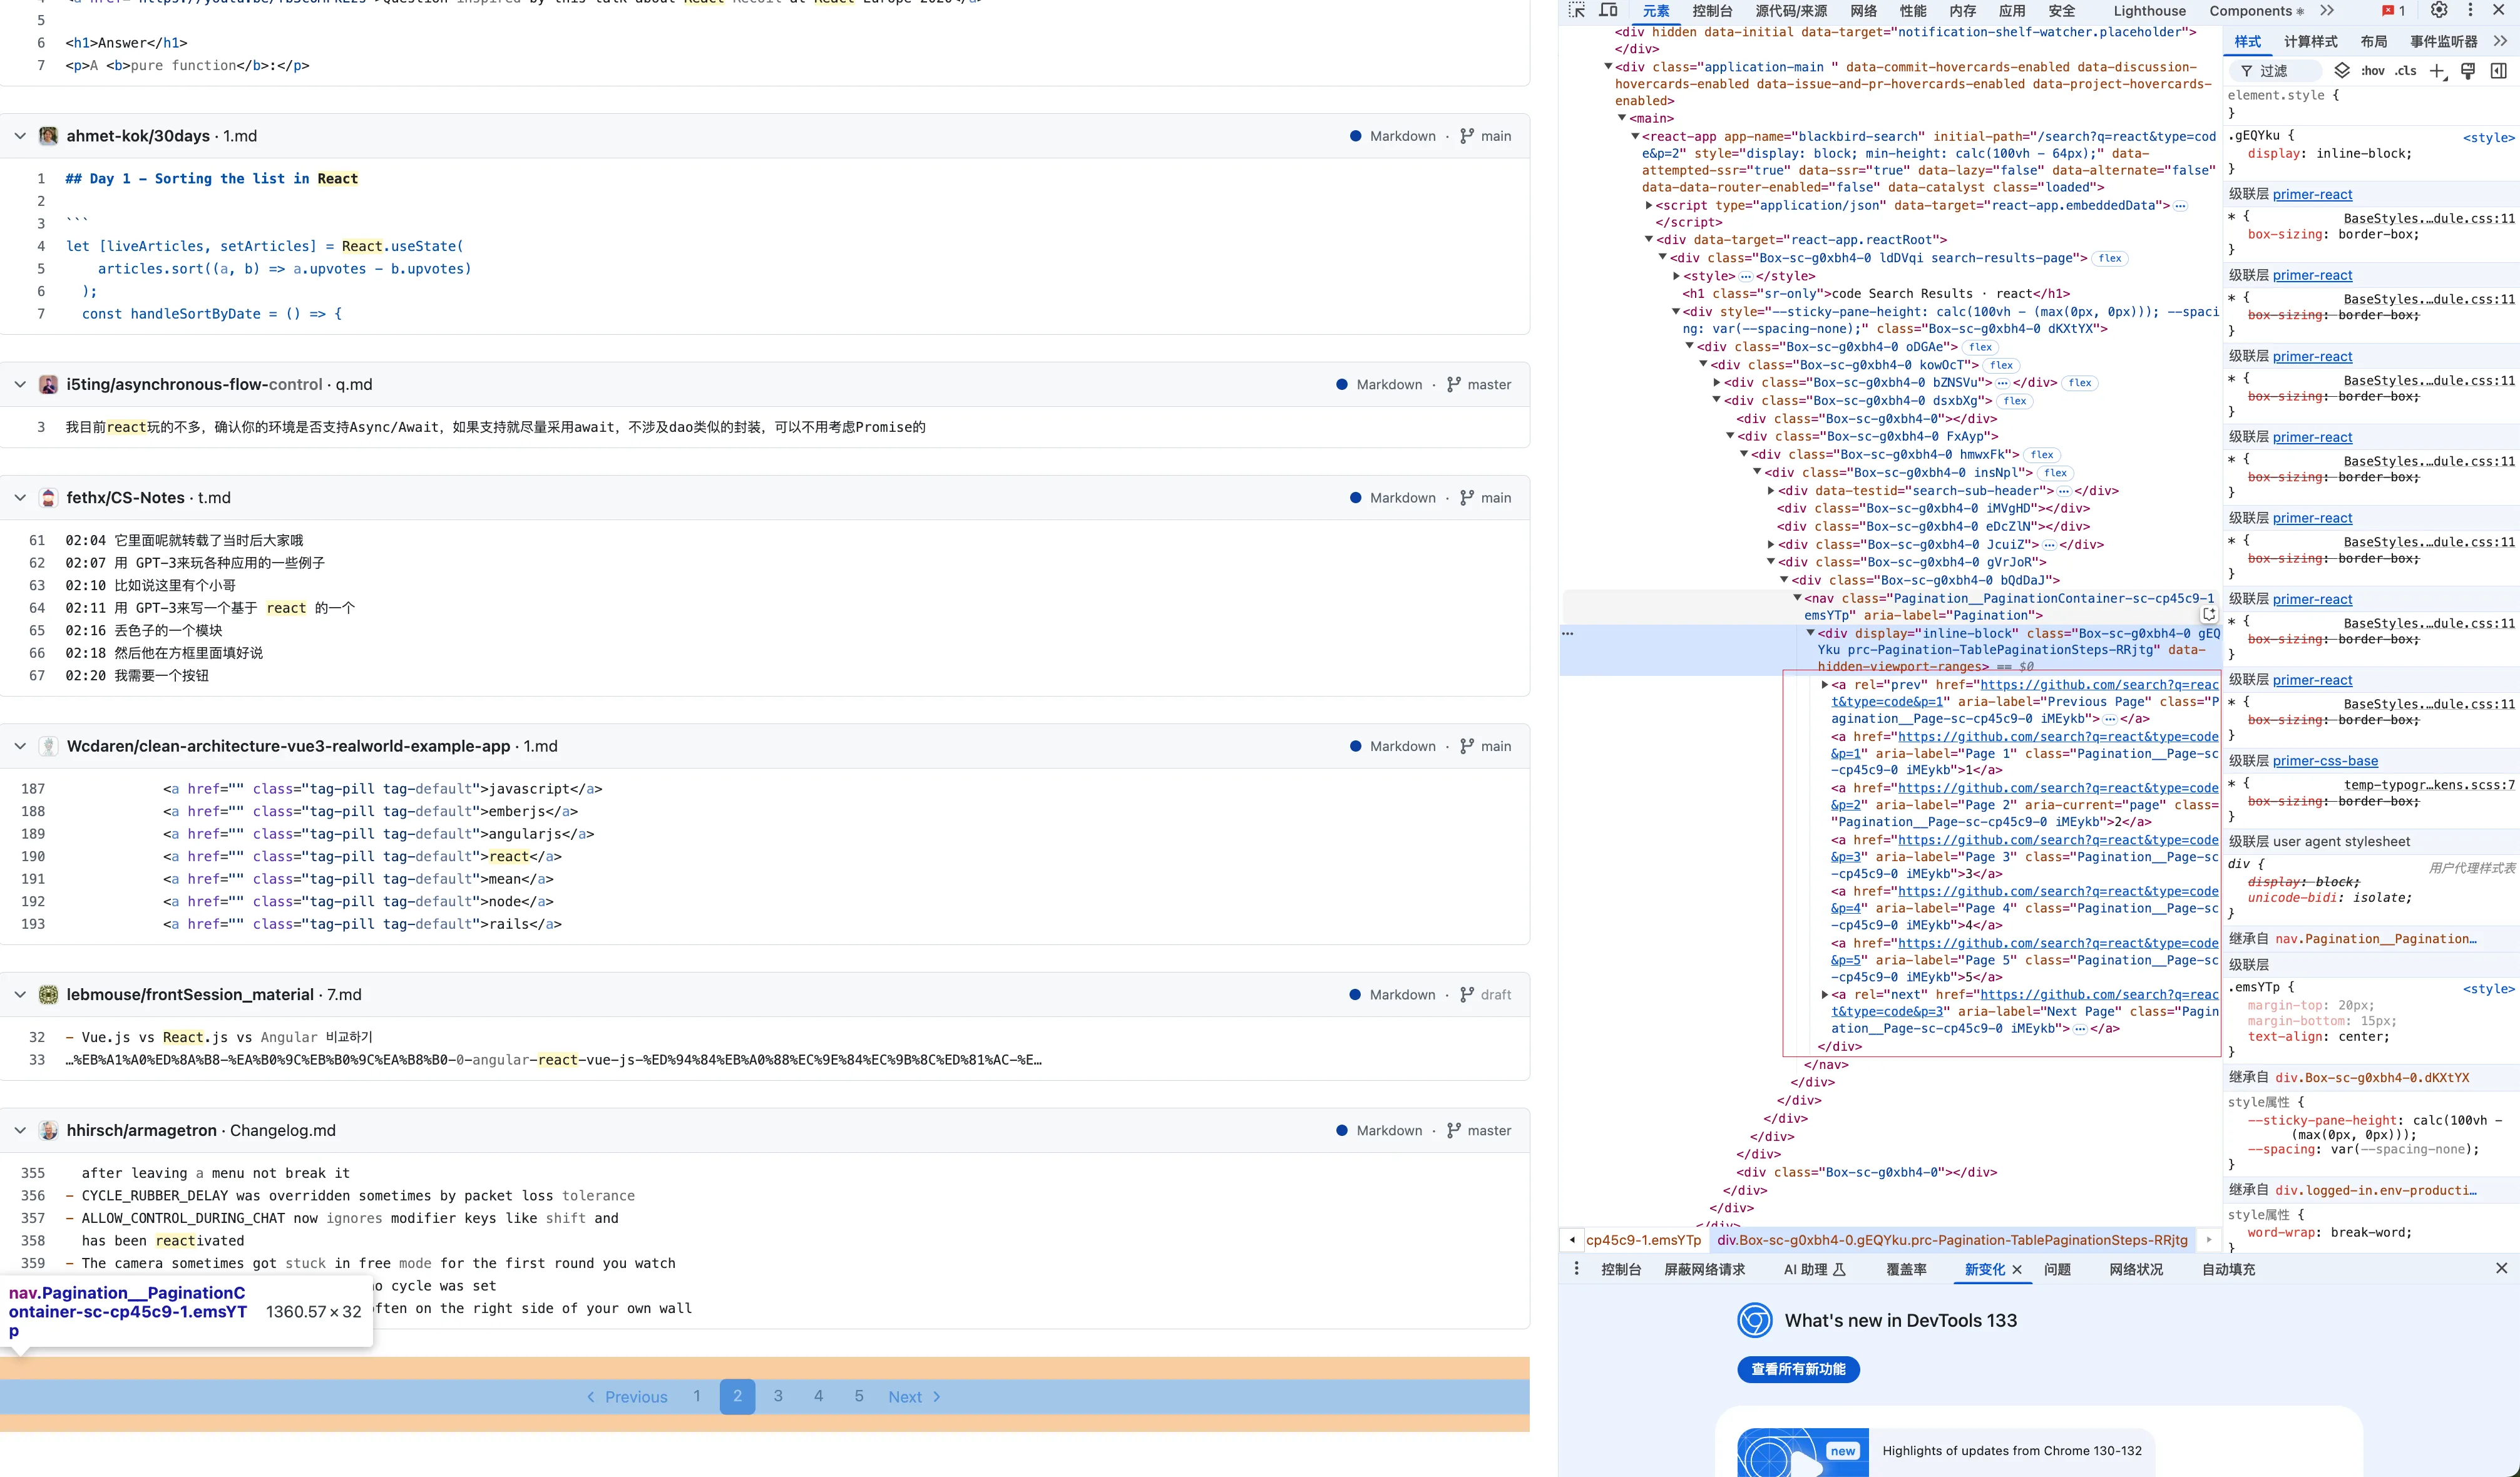Collapse ahmet-kok/30days result card
The height and width of the screenshot is (1477, 2520).
(20, 136)
